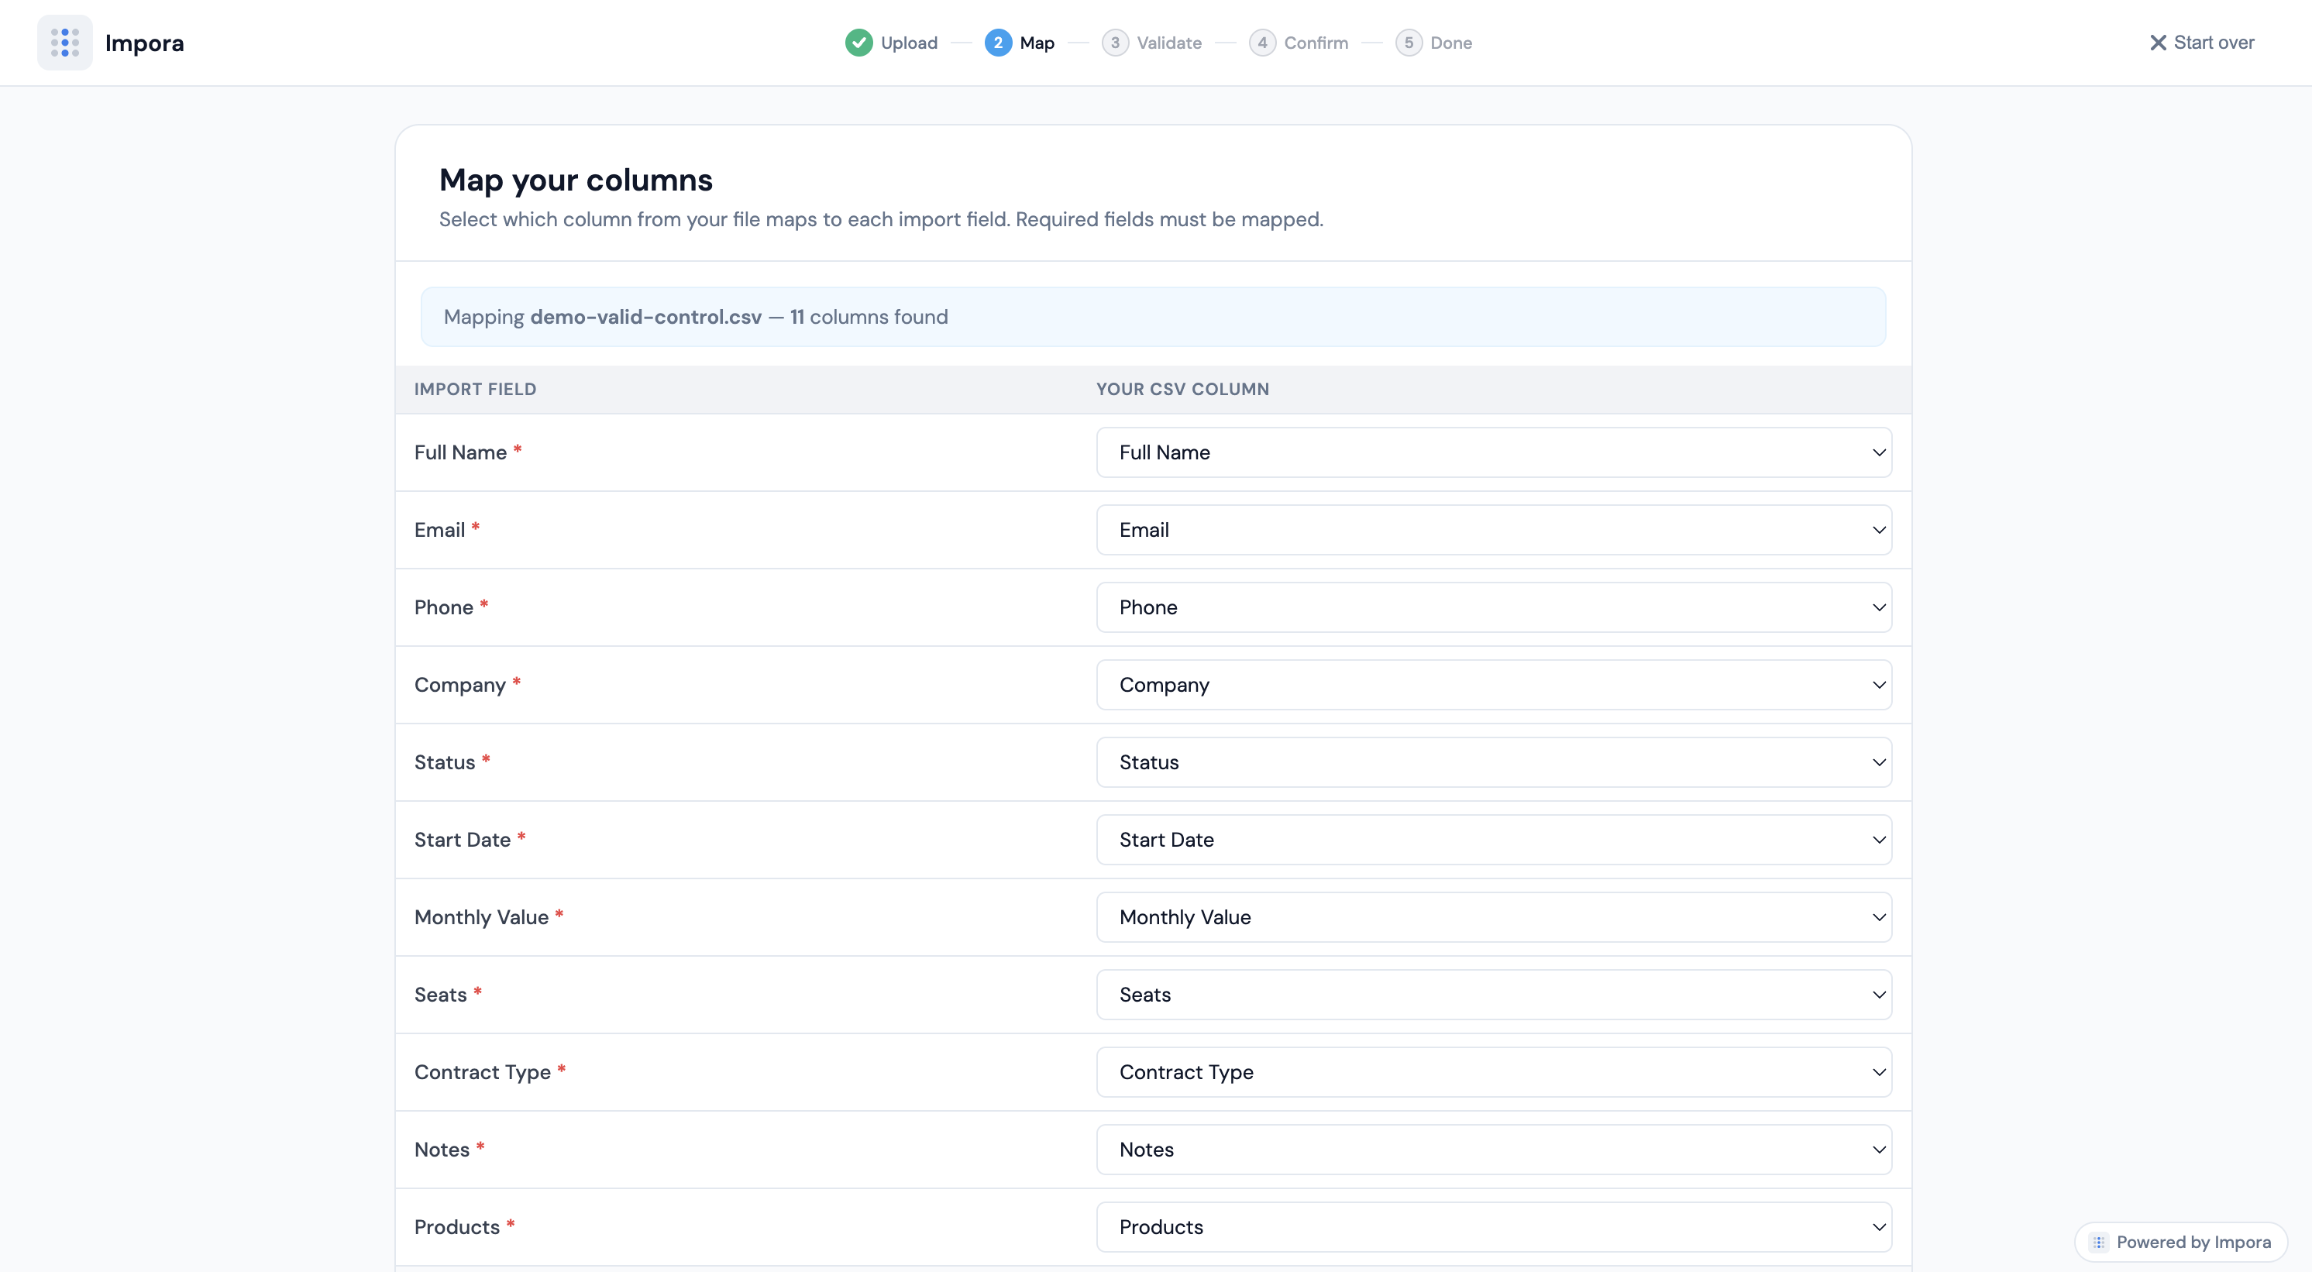Open the Status CSV column dropdown
The image size is (2312, 1272).
tap(1494, 762)
